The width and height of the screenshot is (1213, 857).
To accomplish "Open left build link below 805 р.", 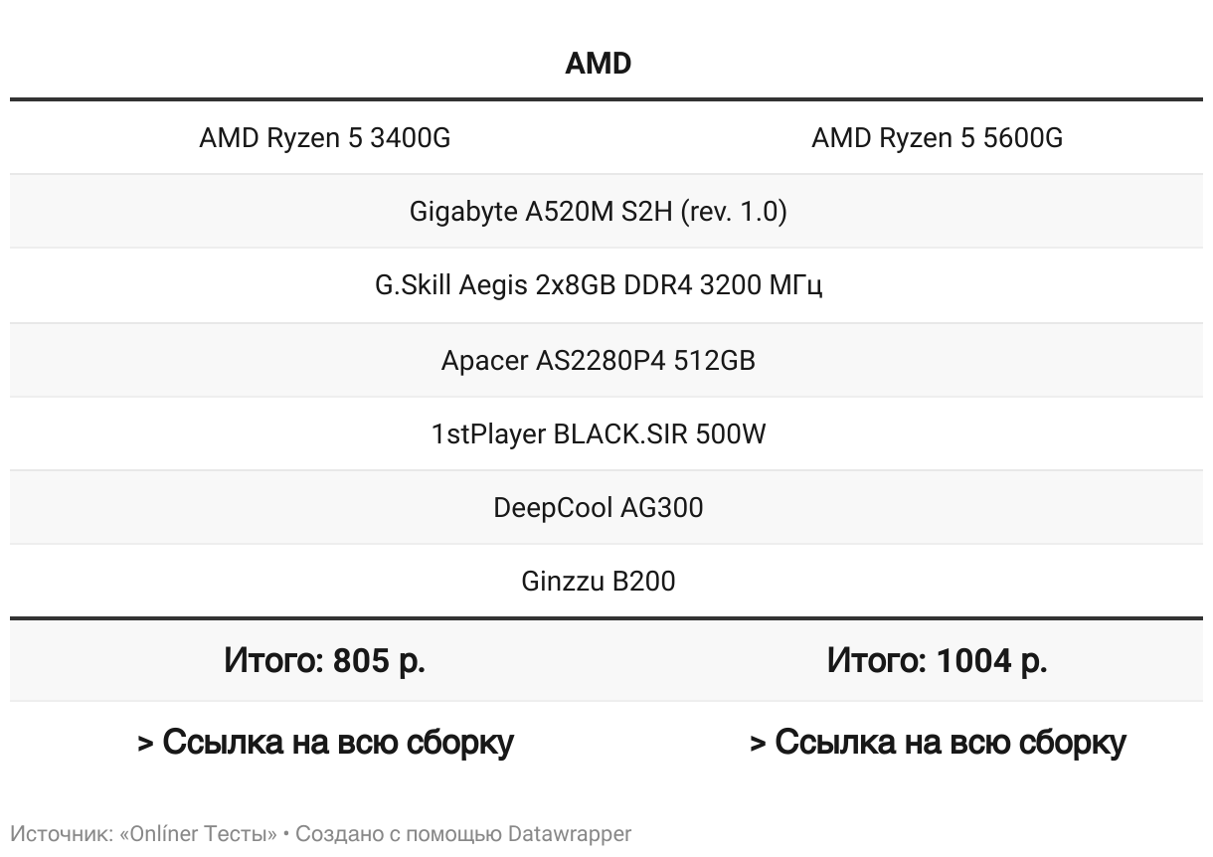I will (325, 742).
